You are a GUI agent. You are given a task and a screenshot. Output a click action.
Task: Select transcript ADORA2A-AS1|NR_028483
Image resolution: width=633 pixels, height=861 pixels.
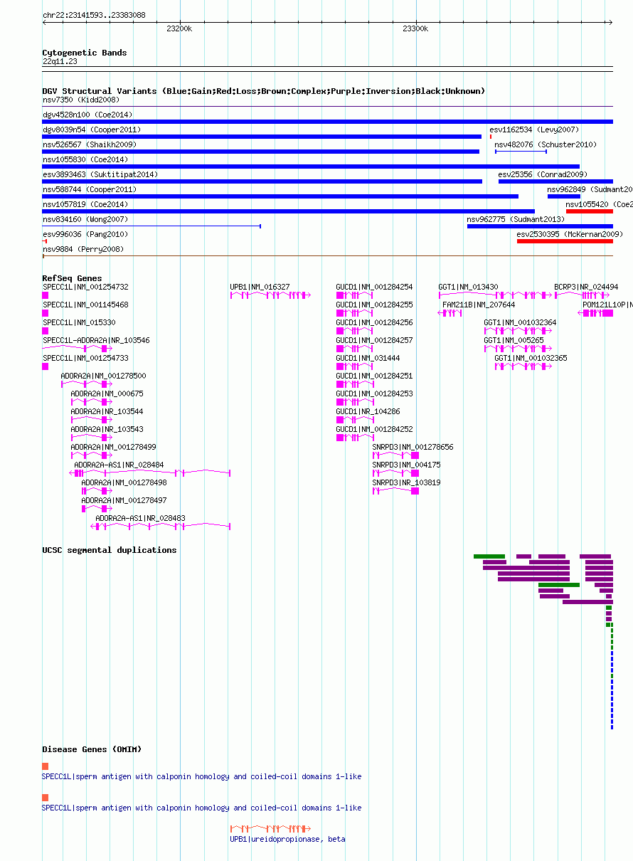click(x=140, y=519)
